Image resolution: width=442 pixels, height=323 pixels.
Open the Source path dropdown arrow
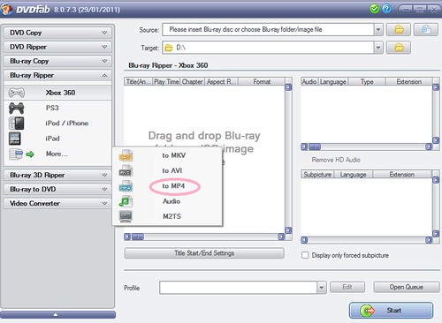click(378, 30)
